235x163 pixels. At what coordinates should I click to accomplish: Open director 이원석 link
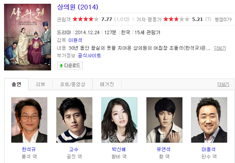coord(75,40)
